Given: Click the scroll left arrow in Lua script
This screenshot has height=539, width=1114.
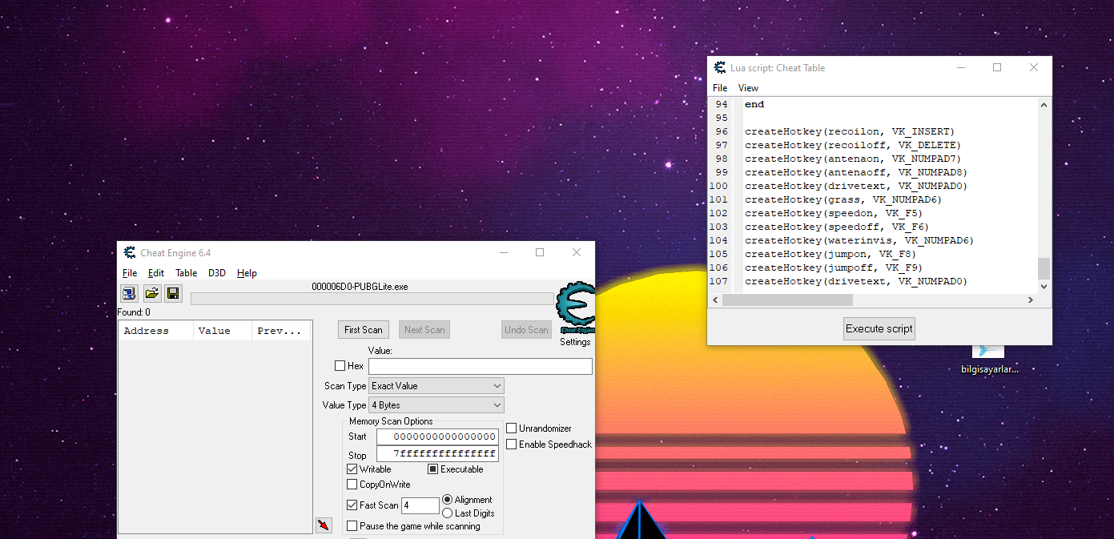Looking at the screenshot, I should point(715,300).
